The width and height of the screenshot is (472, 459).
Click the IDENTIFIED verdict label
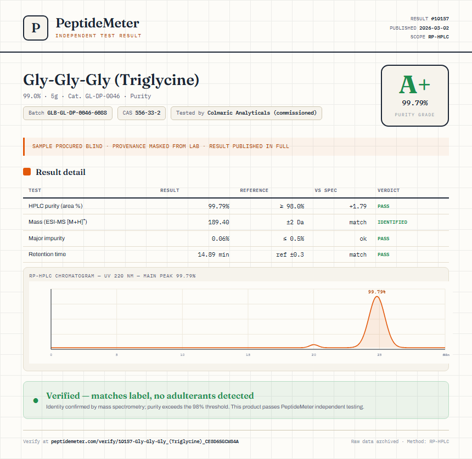tap(392, 222)
